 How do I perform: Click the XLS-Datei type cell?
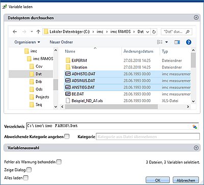[170, 101]
